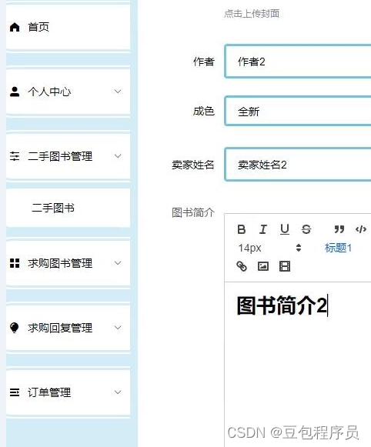Click the 成色 field label

(204, 112)
